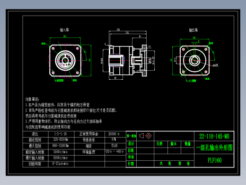The height and width of the screenshot is (185, 246).
Task: Click the '环境温度' table cell
Action: [x=89, y=152]
